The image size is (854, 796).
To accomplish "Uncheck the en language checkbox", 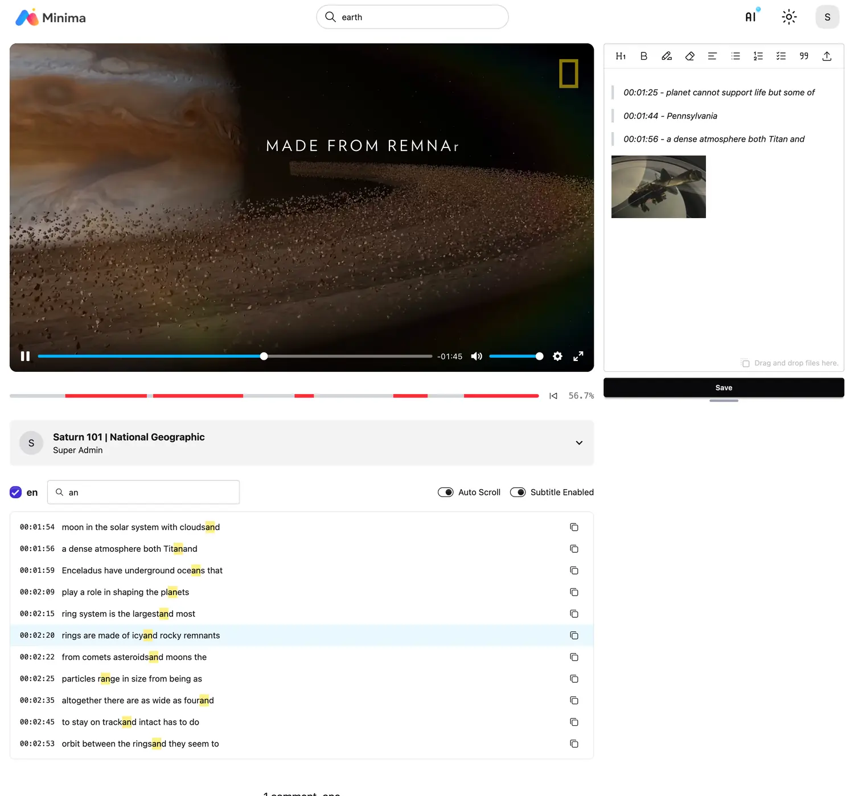I will 16,492.
